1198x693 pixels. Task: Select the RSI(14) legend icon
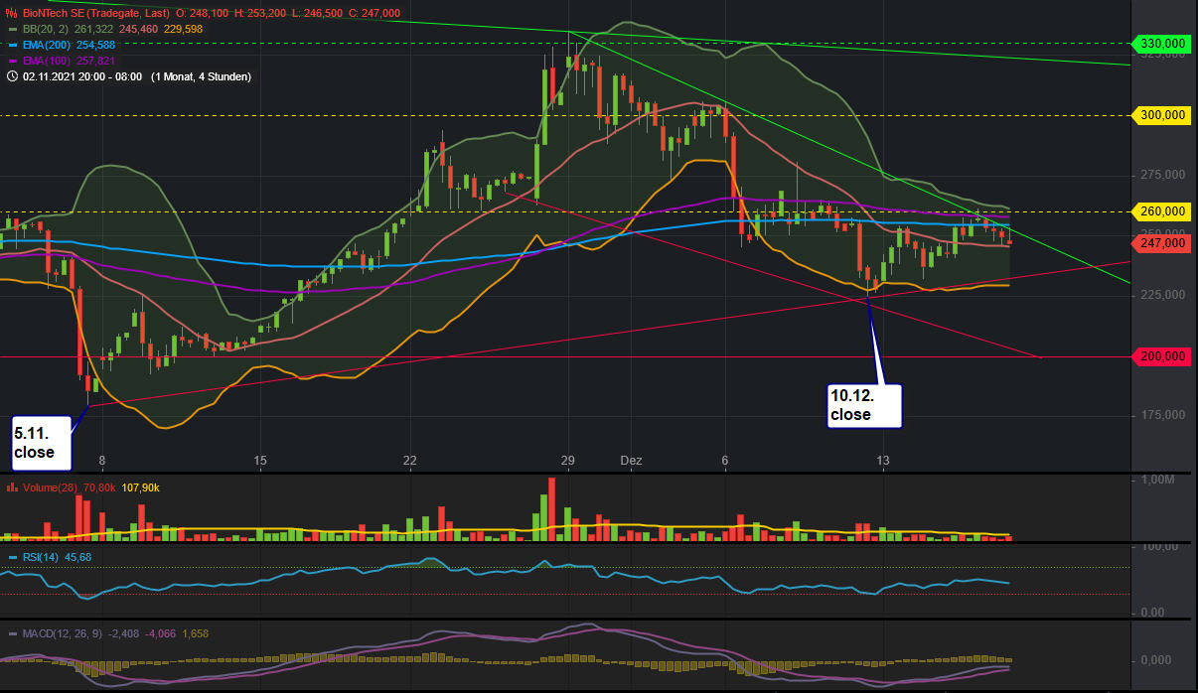(12, 557)
